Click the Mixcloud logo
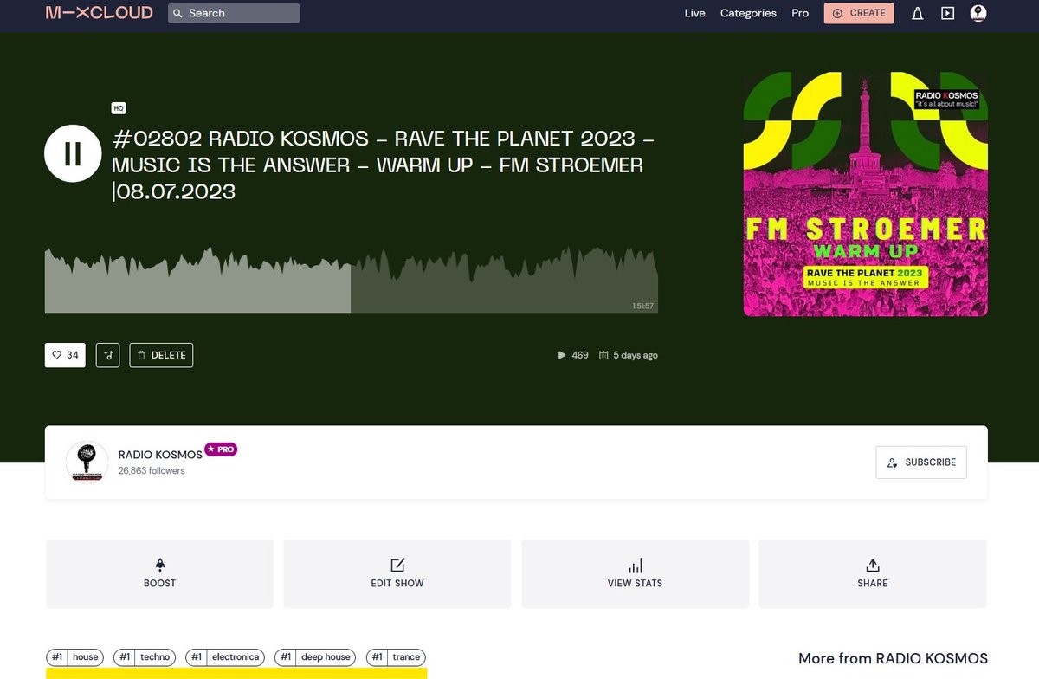1039x679 pixels. click(x=100, y=13)
